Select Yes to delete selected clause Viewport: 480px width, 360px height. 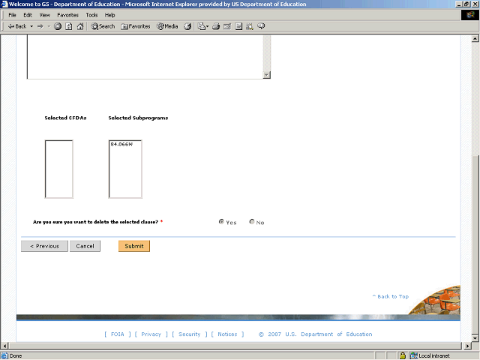pyautogui.click(x=221, y=222)
